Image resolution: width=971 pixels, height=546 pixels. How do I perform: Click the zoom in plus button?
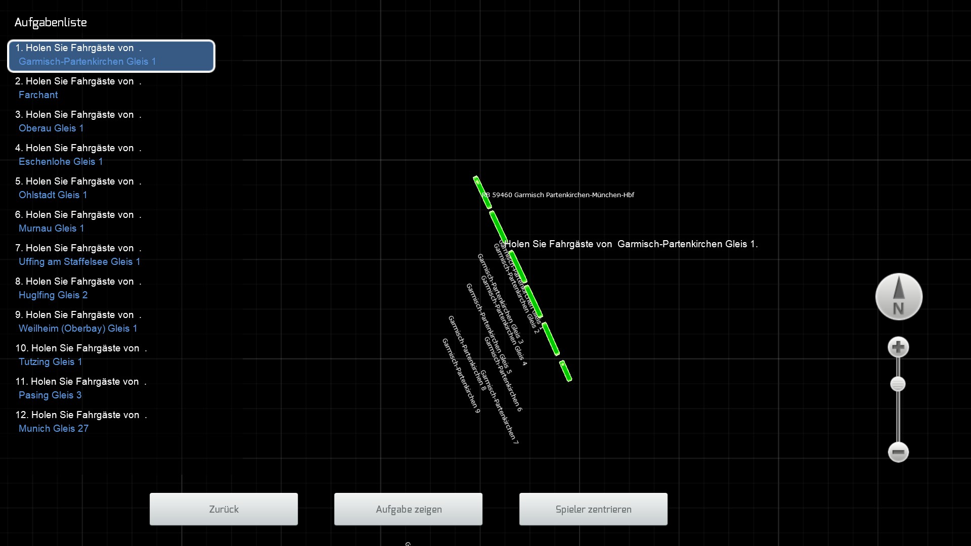[x=898, y=347]
